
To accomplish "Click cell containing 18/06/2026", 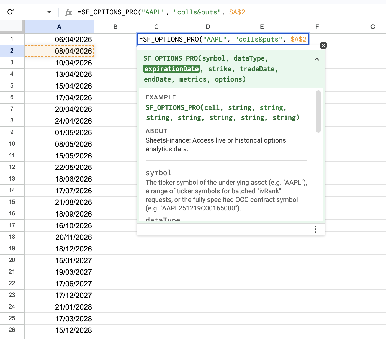I will (59, 179).
